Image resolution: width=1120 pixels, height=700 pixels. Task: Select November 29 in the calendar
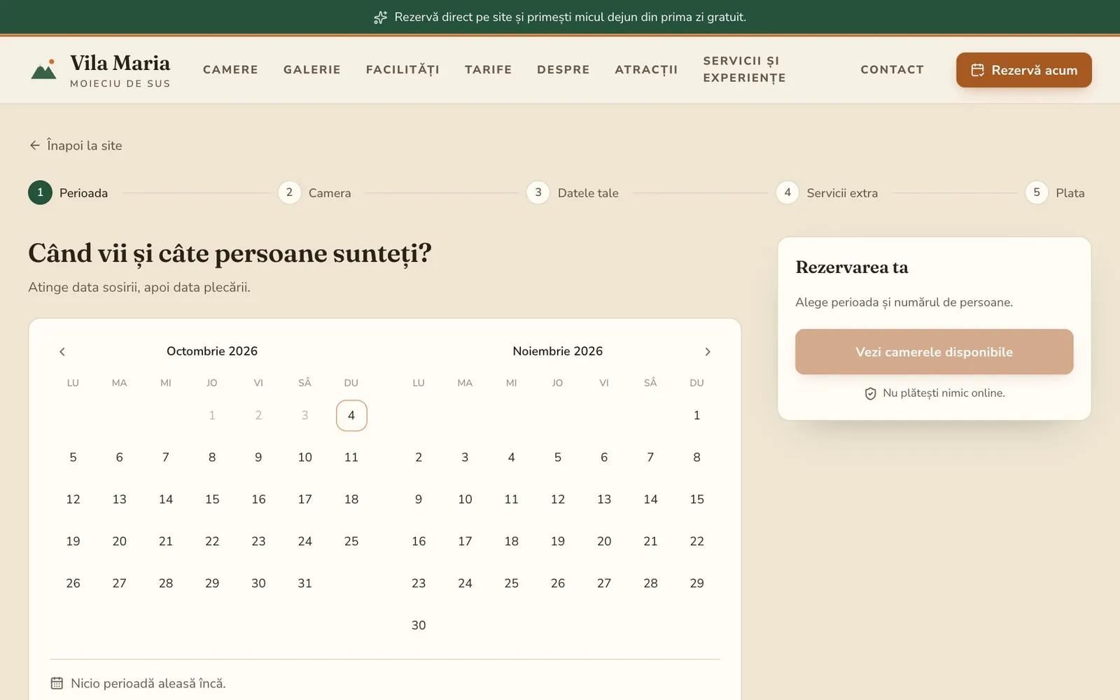click(x=696, y=583)
